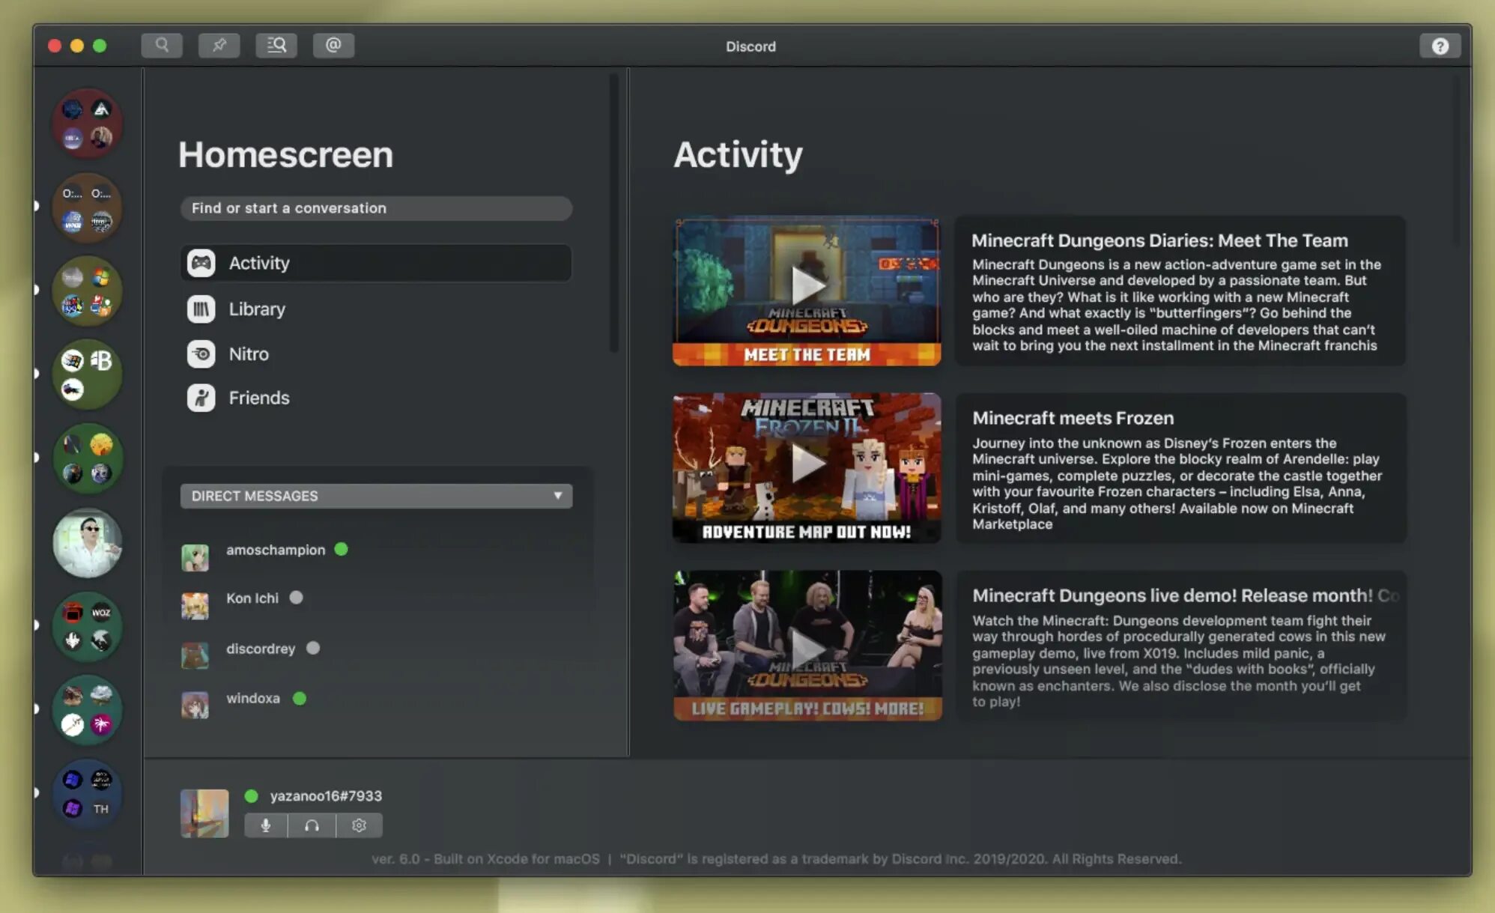This screenshot has height=913, width=1495.
Task: Click the search magnifier toolbar icon
Action: point(162,45)
